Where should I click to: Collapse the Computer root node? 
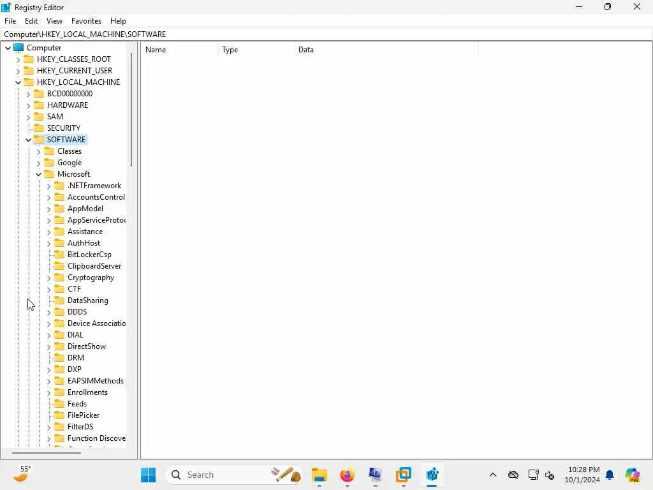coord(8,48)
